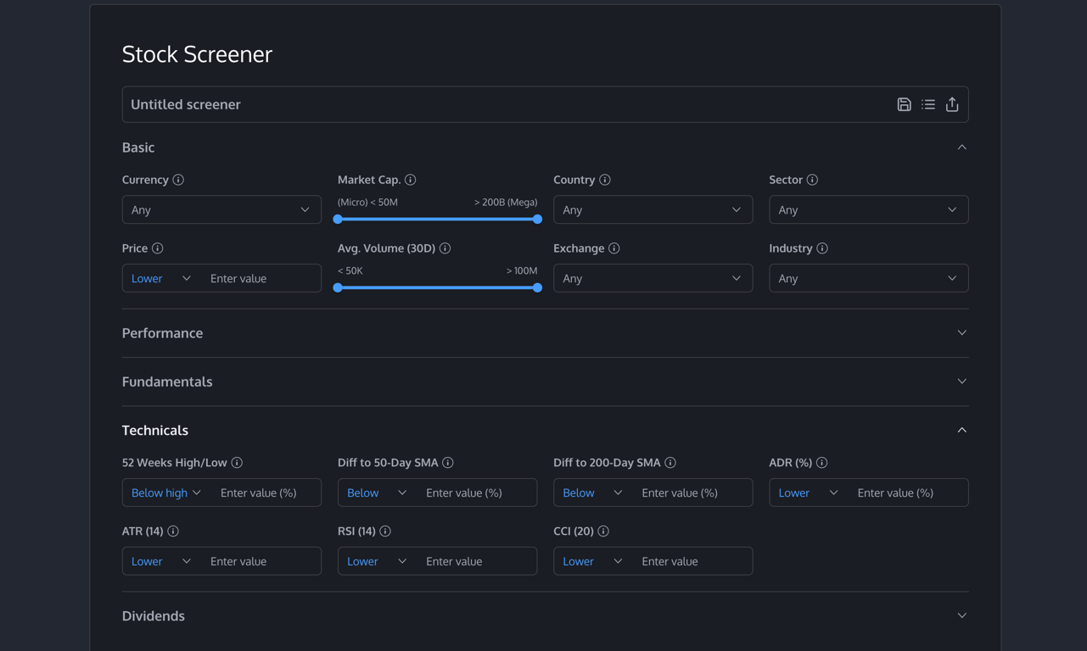Click the Diff to 200-Day SMA info icon
The width and height of the screenshot is (1087, 651).
670,462
